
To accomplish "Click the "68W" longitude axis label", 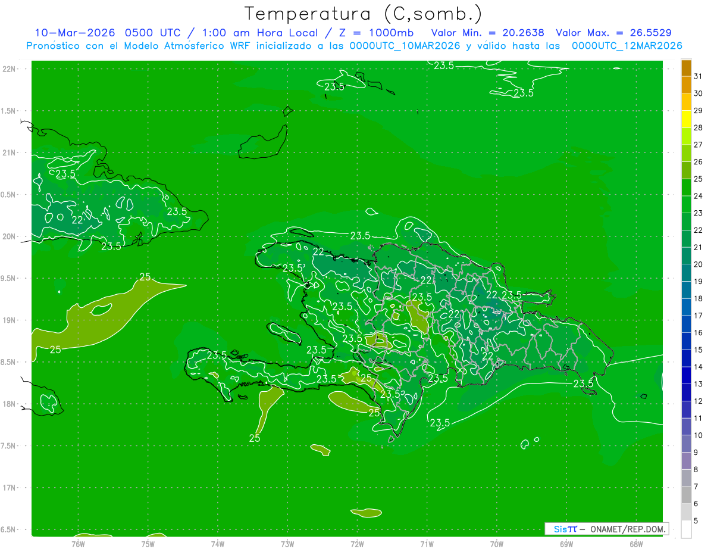I will coord(635,544).
